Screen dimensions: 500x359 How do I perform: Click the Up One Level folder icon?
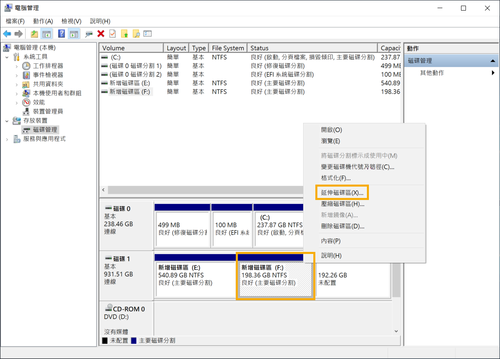pyautogui.click(x=34, y=34)
